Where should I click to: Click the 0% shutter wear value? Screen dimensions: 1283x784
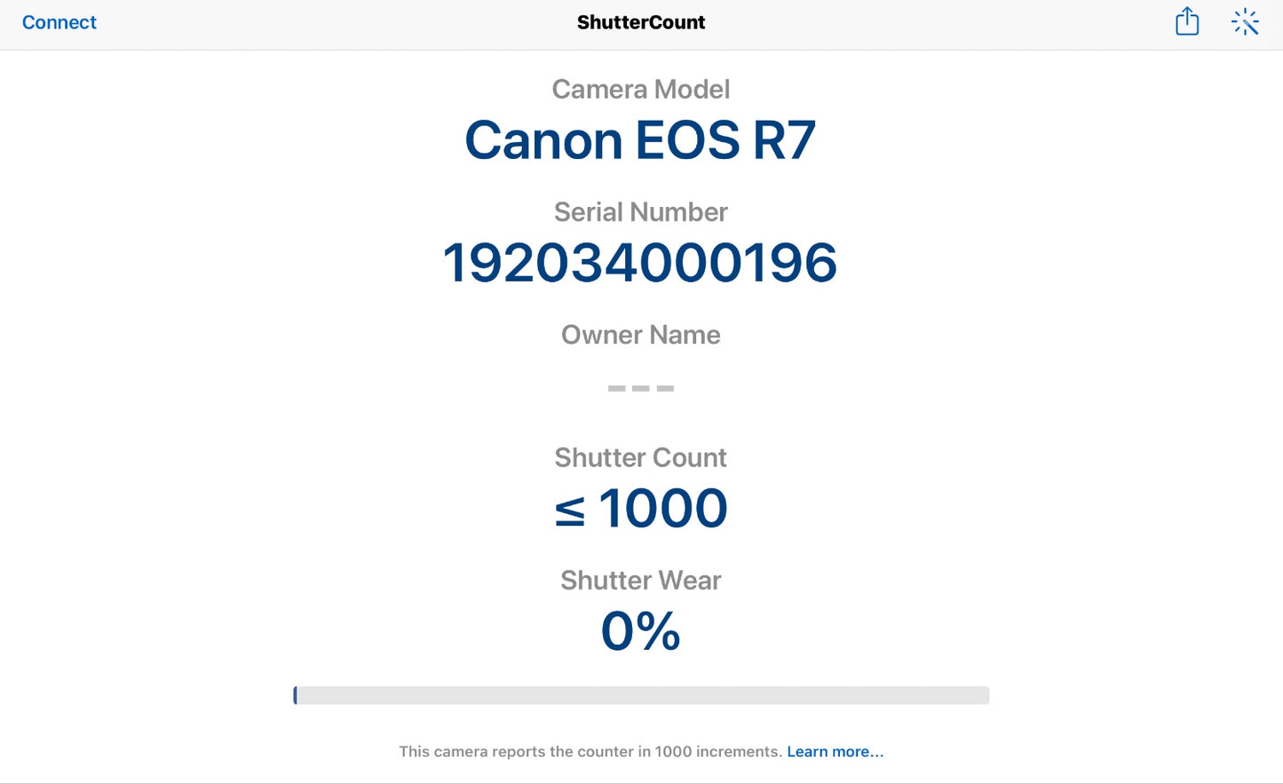pos(641,631)
